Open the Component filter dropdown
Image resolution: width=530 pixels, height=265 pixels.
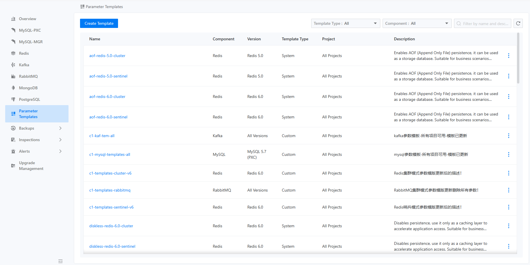417,23
